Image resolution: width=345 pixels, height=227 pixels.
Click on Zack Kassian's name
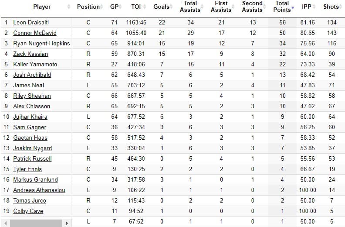pyautogui.click(x=30, y=54)
